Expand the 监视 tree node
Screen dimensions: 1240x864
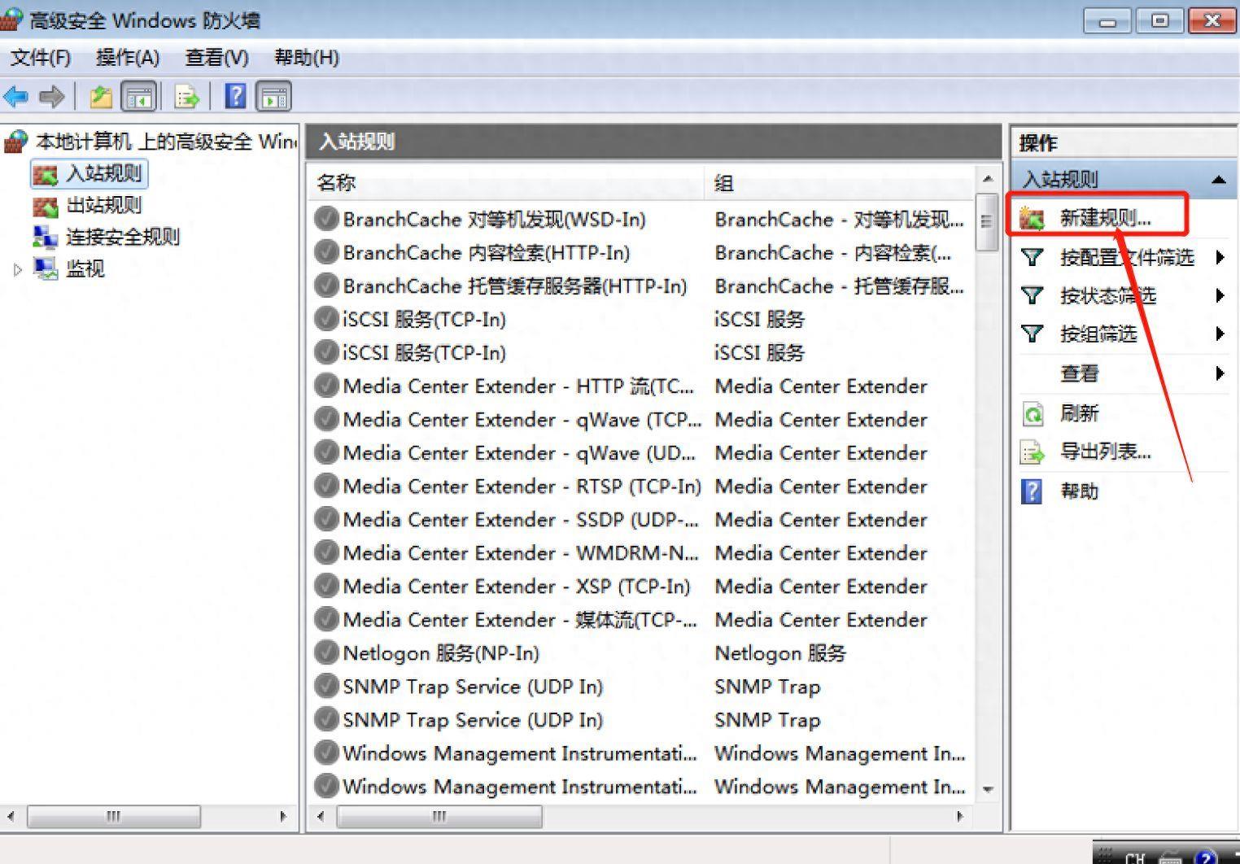(x=18, y=269)
